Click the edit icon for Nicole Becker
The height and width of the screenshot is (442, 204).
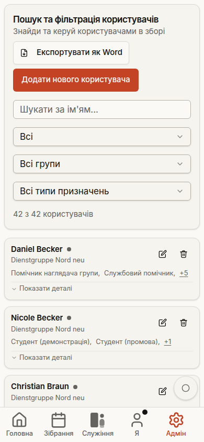pyautogui.click(x=162, y=323)
